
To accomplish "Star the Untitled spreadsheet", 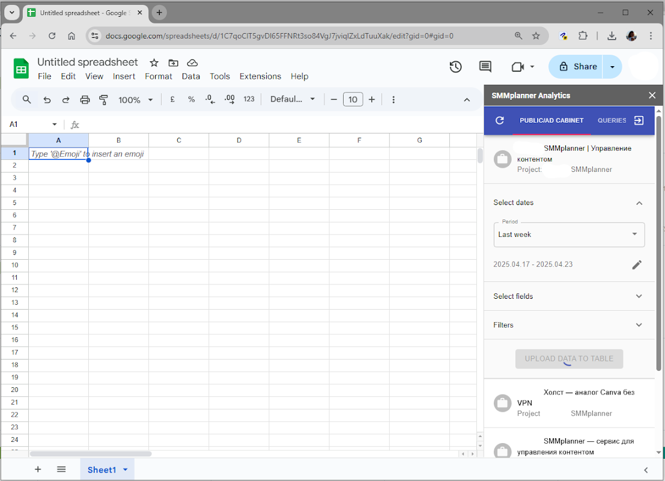I will pos(154,63).
